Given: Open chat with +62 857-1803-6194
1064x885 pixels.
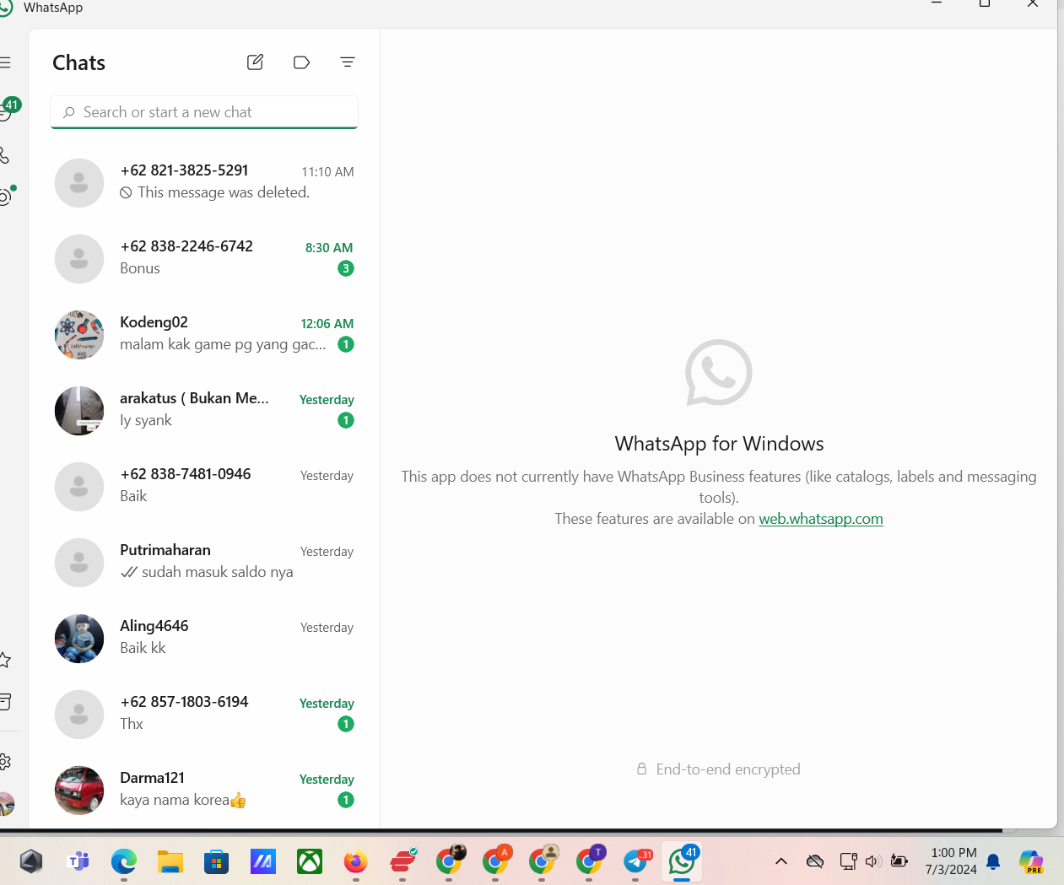Looking at the screenshot, I should [x=204, y=714].
